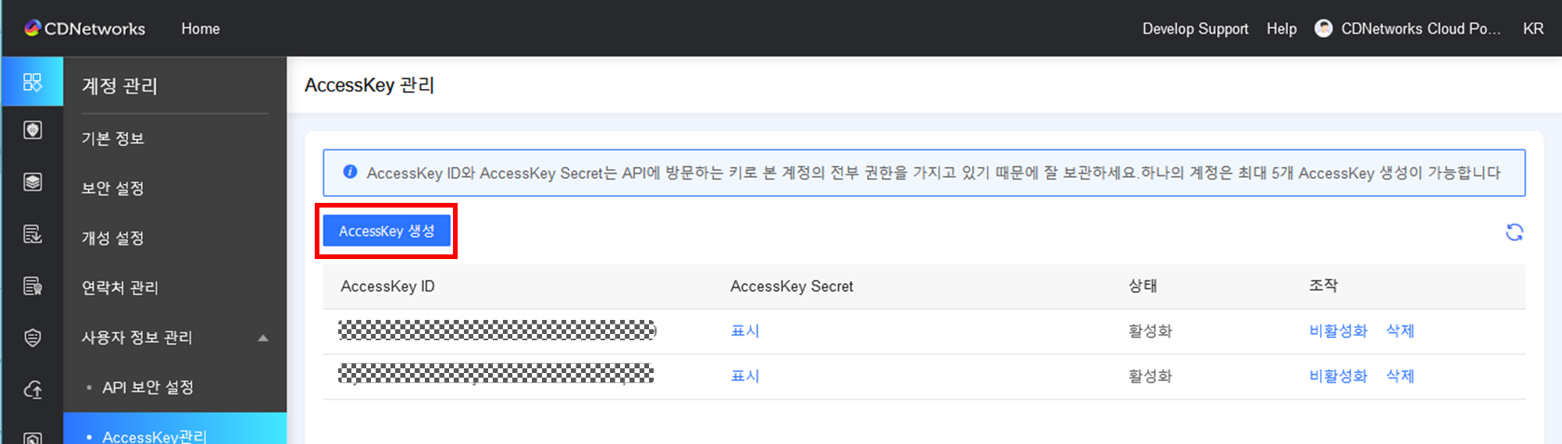Collapse the 사용자 정보 관리 section
The width and height of the screenshot is (1562, 444).
263,338
